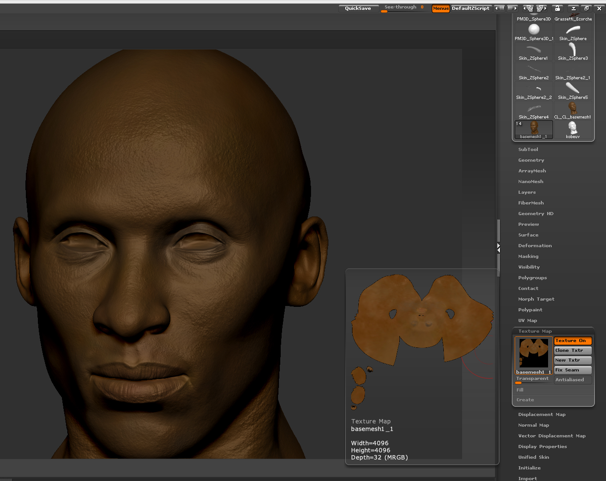
Task: Pick the Skin_ZSphere4 tool thumbnail
Action: point(534,110)
